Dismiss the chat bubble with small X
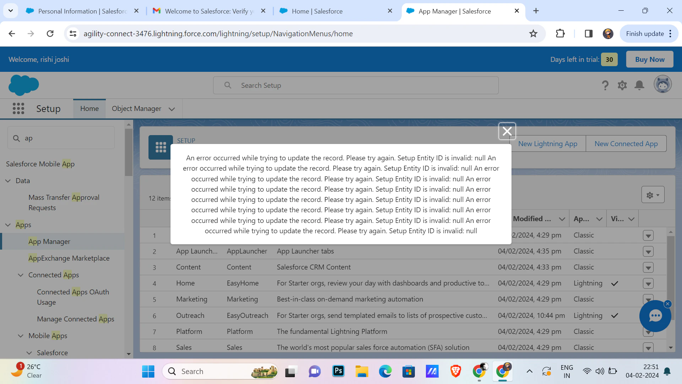The height and width of the screenshot is (384, 682). (668, 304)
